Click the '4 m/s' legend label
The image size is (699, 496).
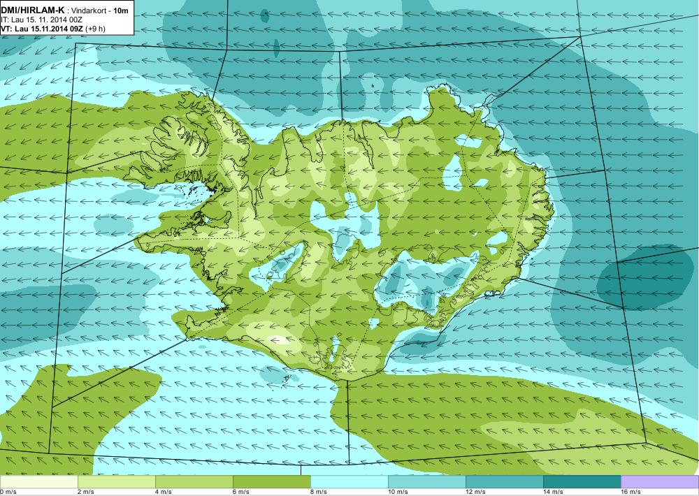click(164, 492)
